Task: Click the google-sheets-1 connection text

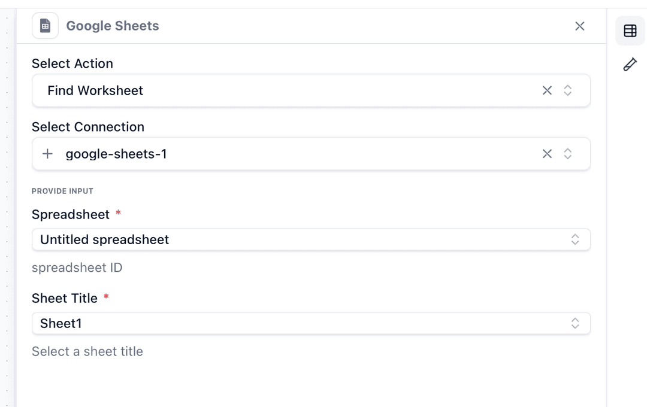Action: click(x=116, y=154)
